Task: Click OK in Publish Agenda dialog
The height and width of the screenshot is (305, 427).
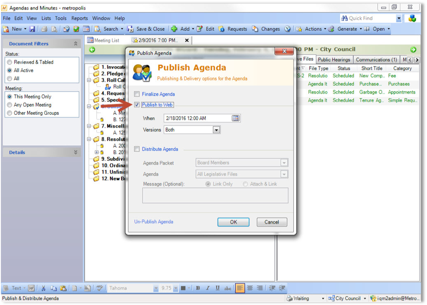Action: pyautogui.click(x=234, y=222)
